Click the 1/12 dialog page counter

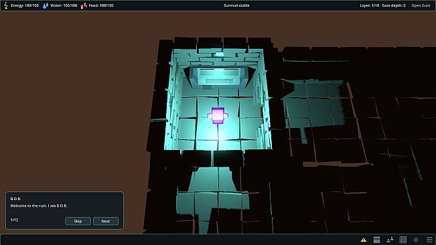(x=14, y=220)
